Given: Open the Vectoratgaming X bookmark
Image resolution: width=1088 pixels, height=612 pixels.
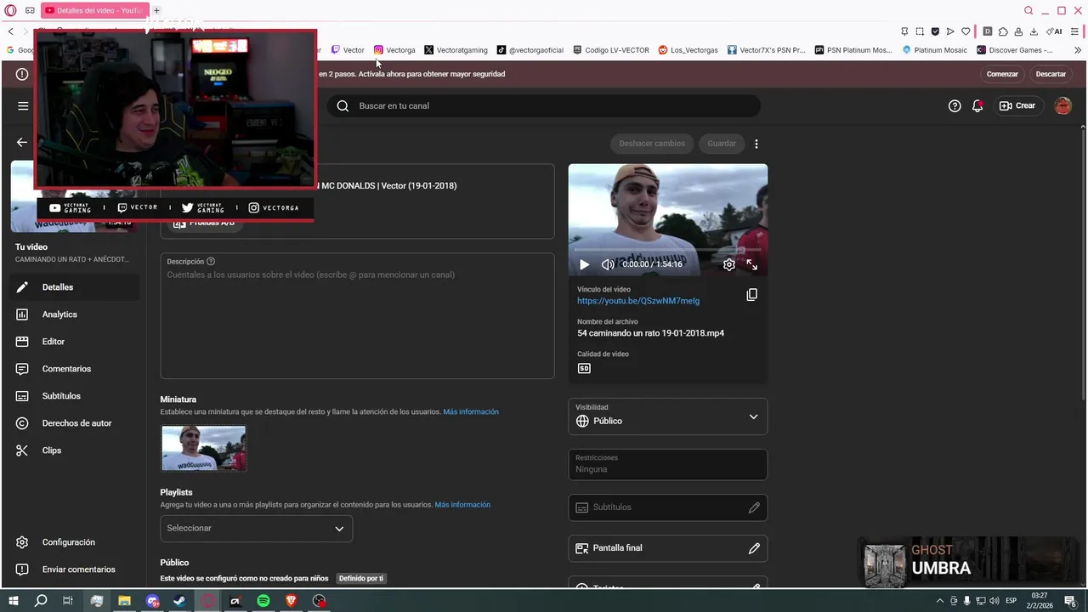Looking at the screenshot, I should tap(456, 50).
